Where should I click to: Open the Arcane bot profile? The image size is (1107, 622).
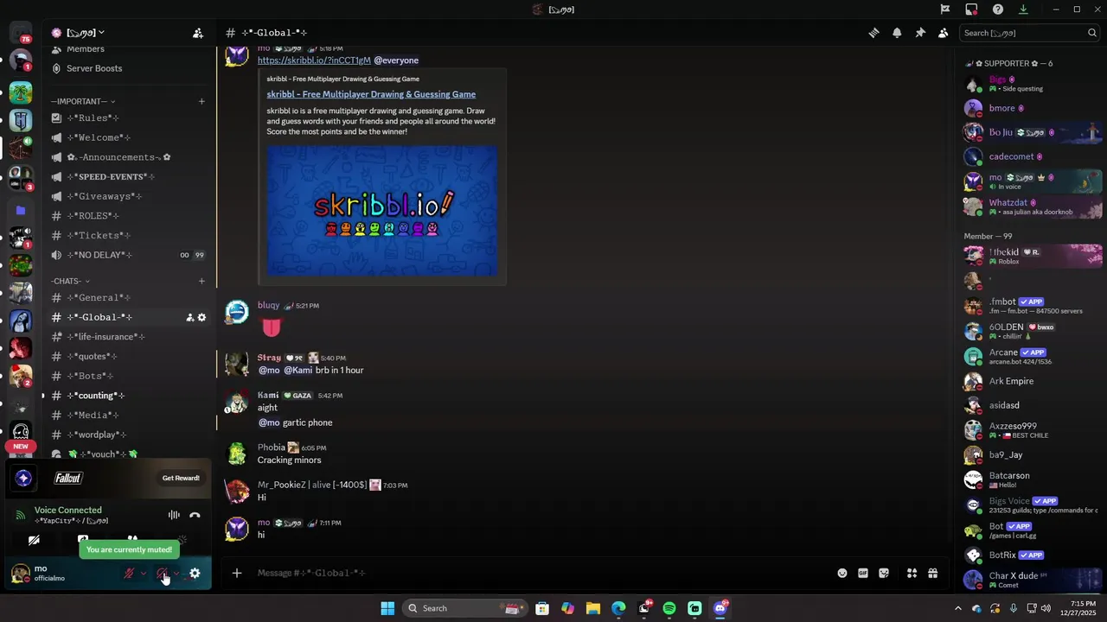pos(1033,356)
